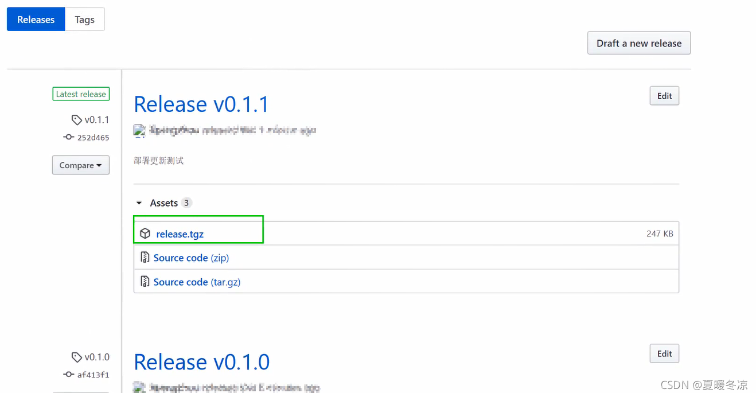Edit the v0.1.1 release
756x393 pixels.
pyautogui.click(x=664, y=96)
